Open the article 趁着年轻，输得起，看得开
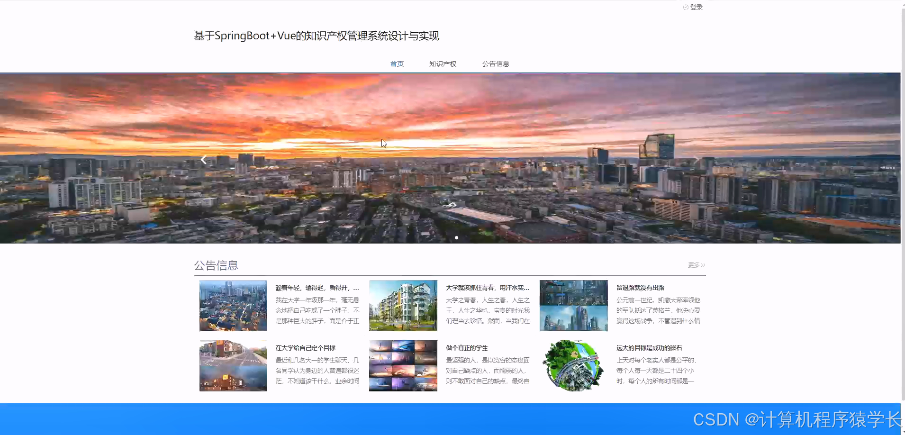 point(317,287)
